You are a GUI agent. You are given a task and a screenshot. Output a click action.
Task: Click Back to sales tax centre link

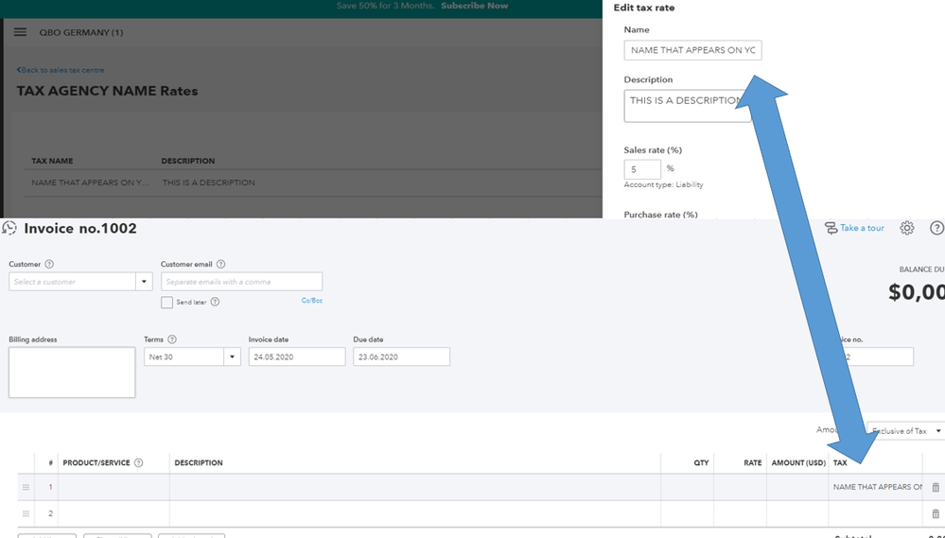click(61, 70)
